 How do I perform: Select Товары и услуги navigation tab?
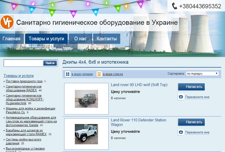coord(46,39)
